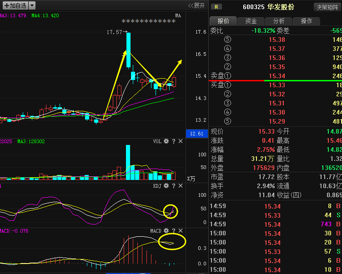Click the MA3:13.479 moving average label

[x=13, y=16]
